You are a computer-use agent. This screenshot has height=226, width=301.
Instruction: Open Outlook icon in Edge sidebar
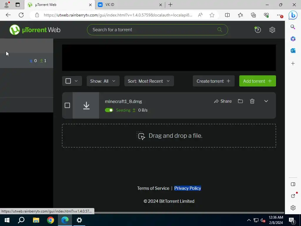[293, 51]
